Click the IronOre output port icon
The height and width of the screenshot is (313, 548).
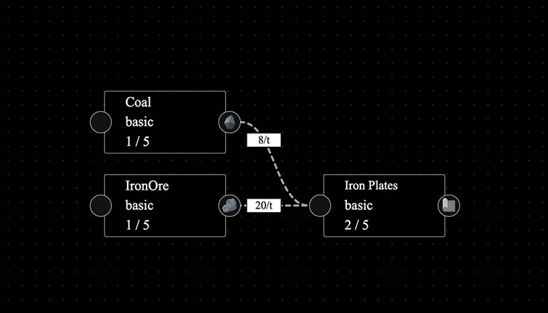point(230,205)
